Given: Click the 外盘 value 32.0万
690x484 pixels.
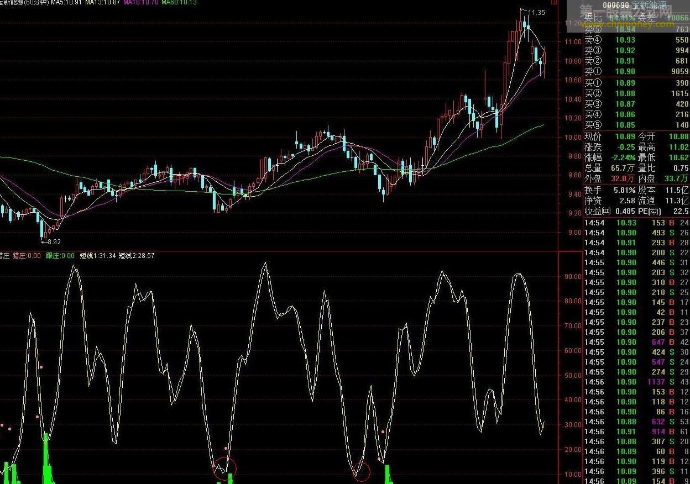Looking at the screenshot, I should (x=623, y=178).
